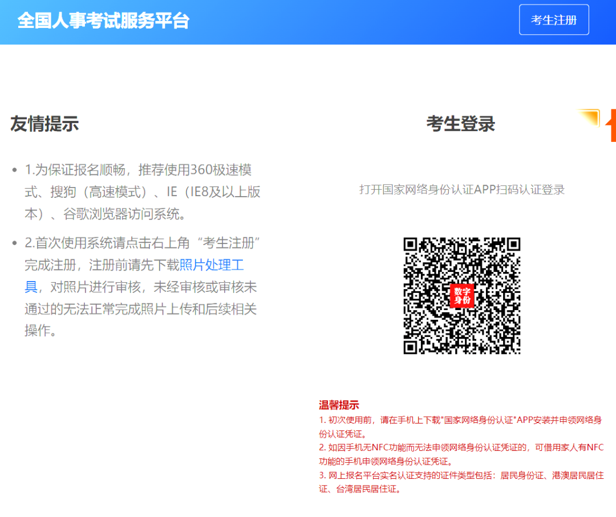This screenshot has height=517, width=616.
Task: Click the 数字身份 logo in QR code
Action: pyautogui.click(x=462, y=296)
